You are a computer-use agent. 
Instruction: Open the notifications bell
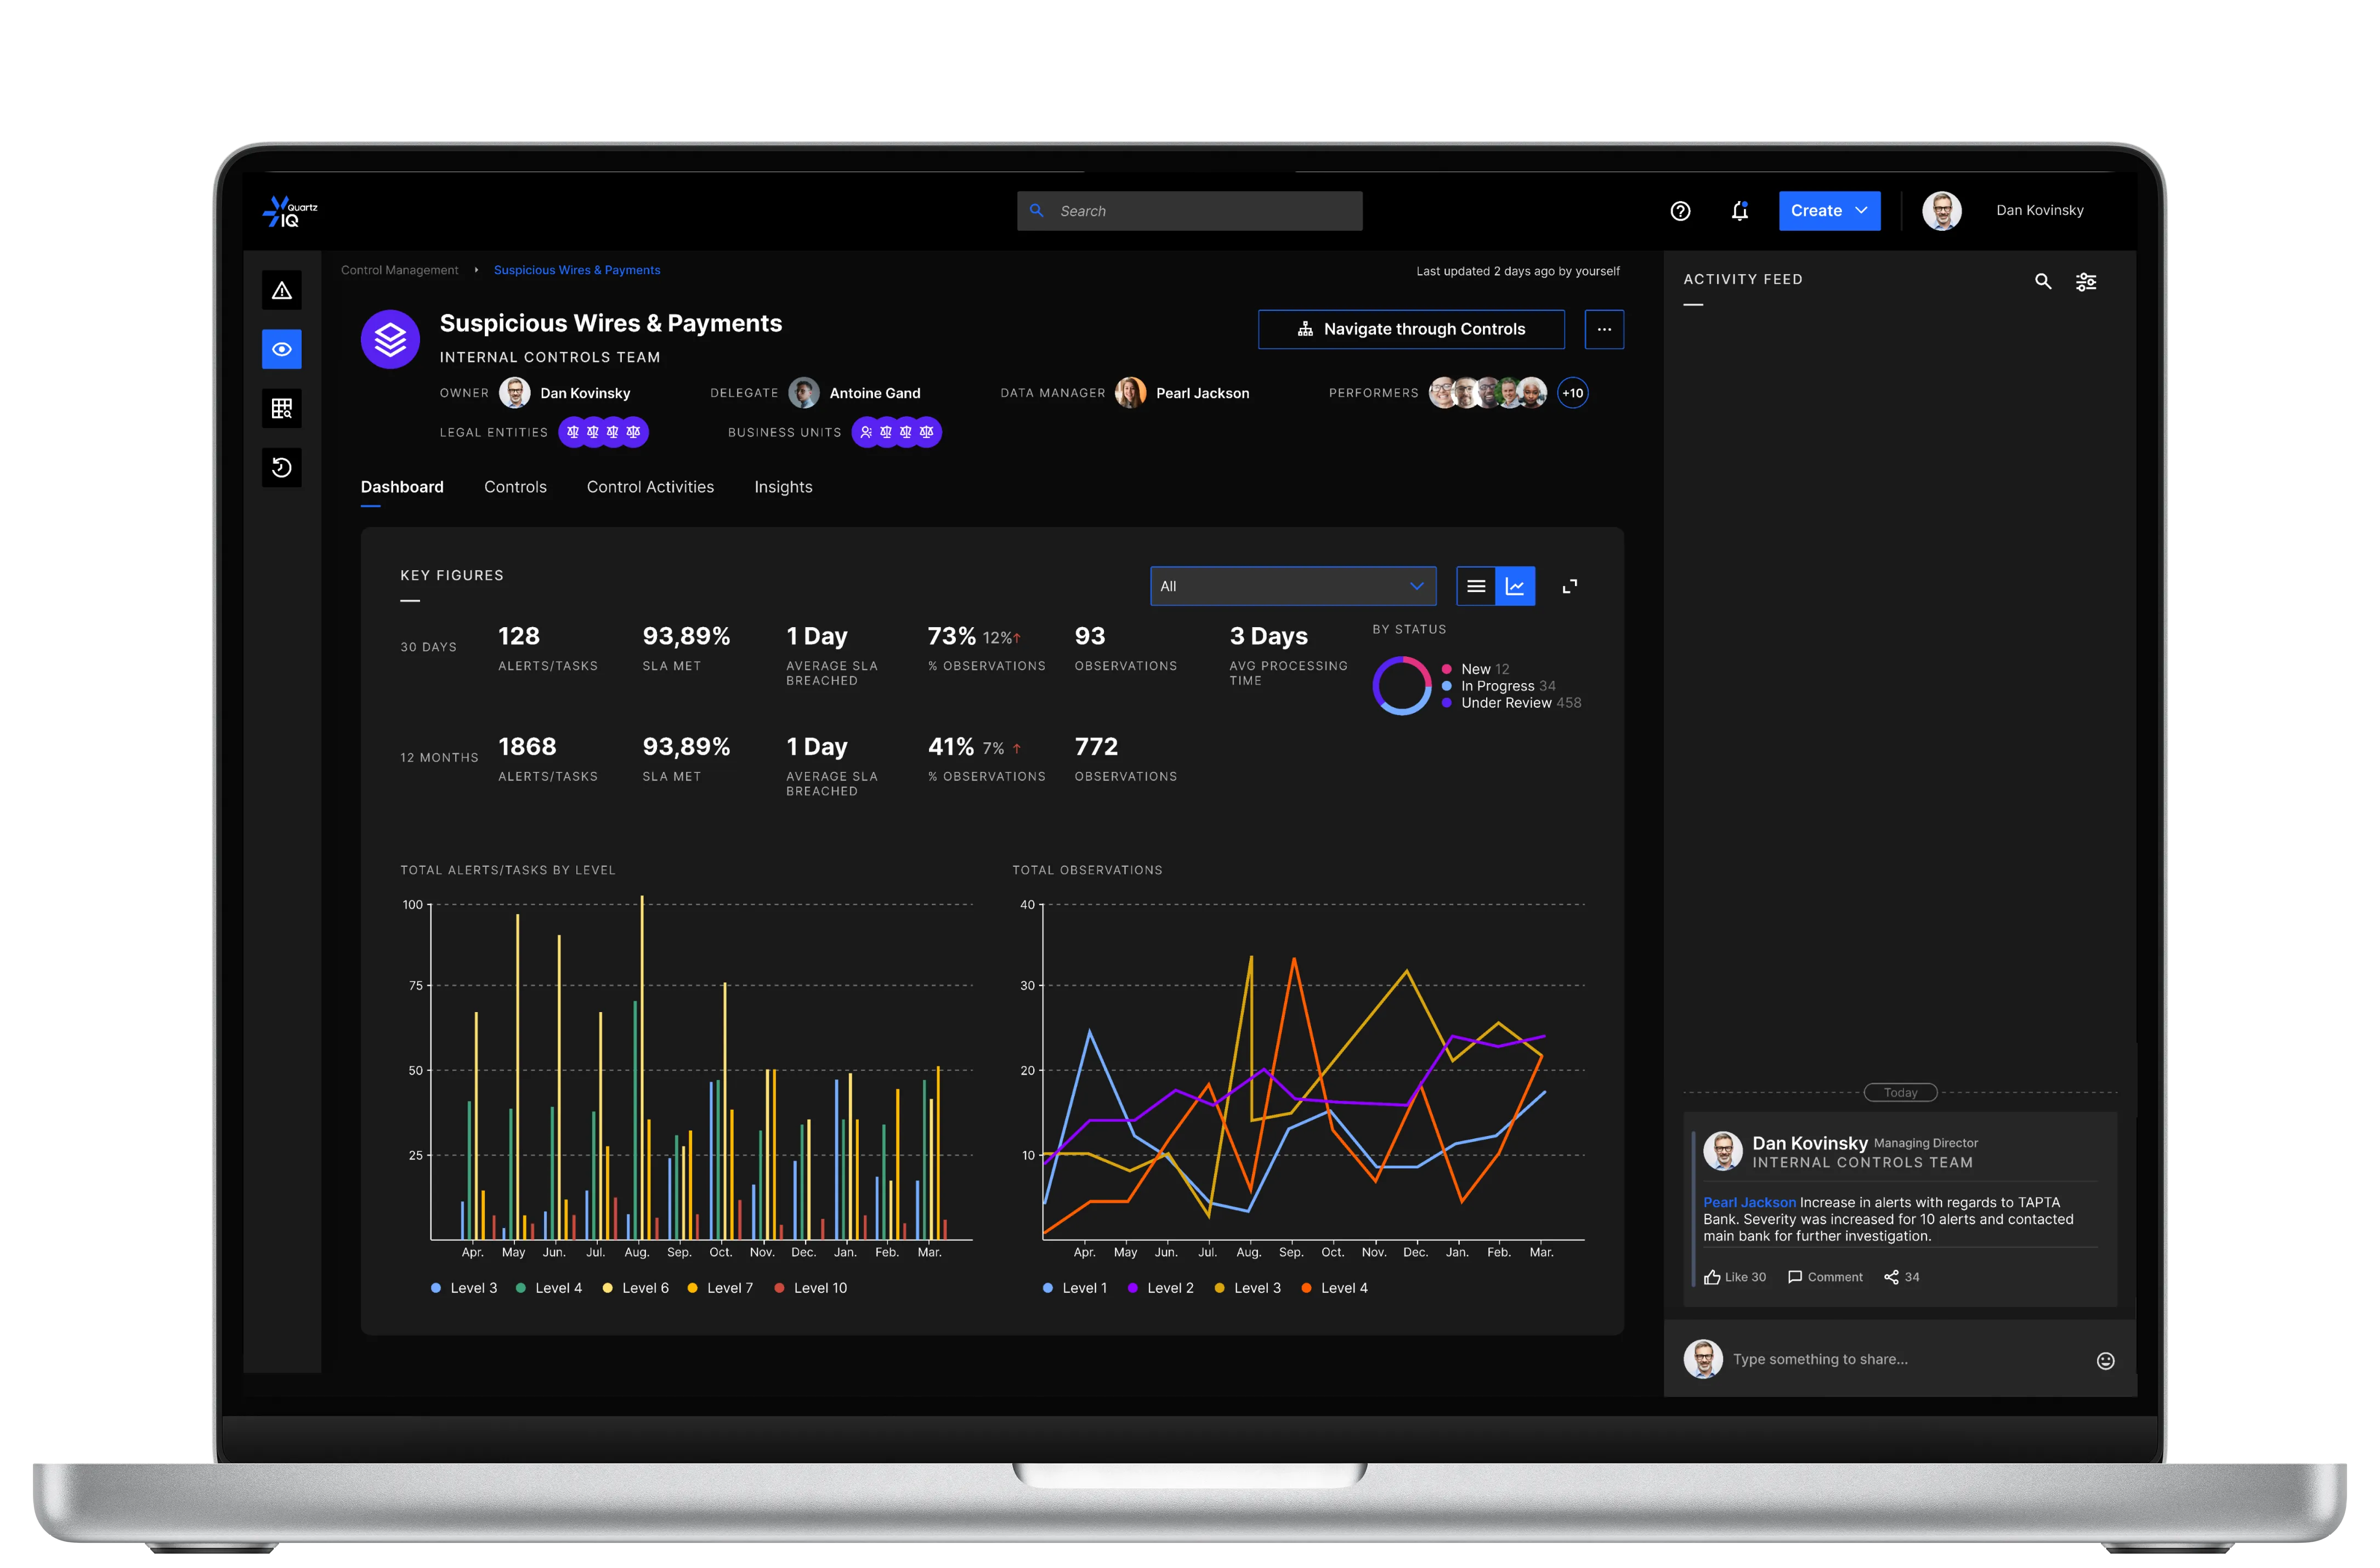click(1740, 211)
